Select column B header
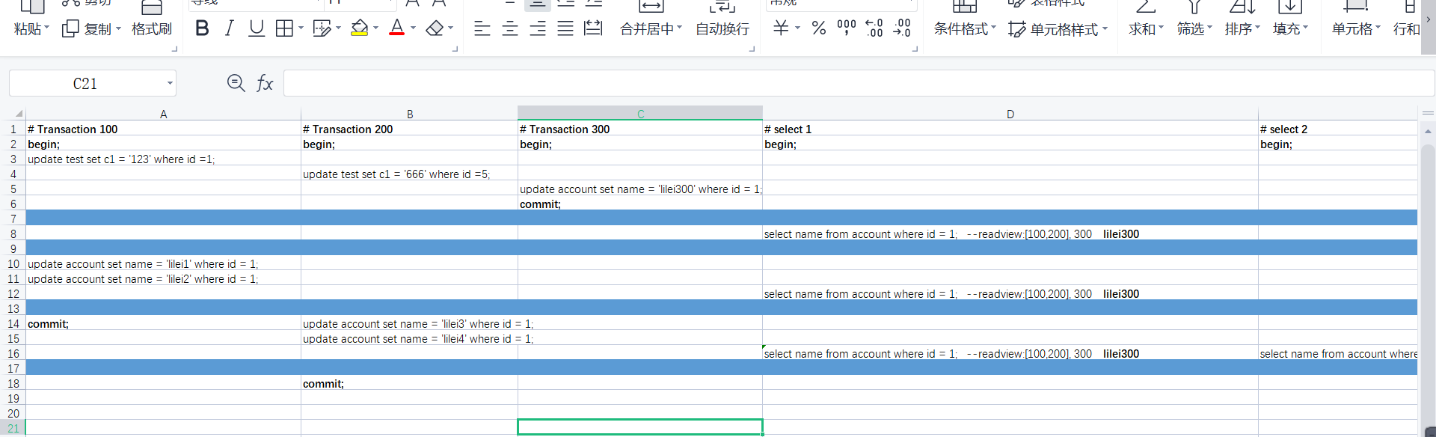 (x=409, y=114)
